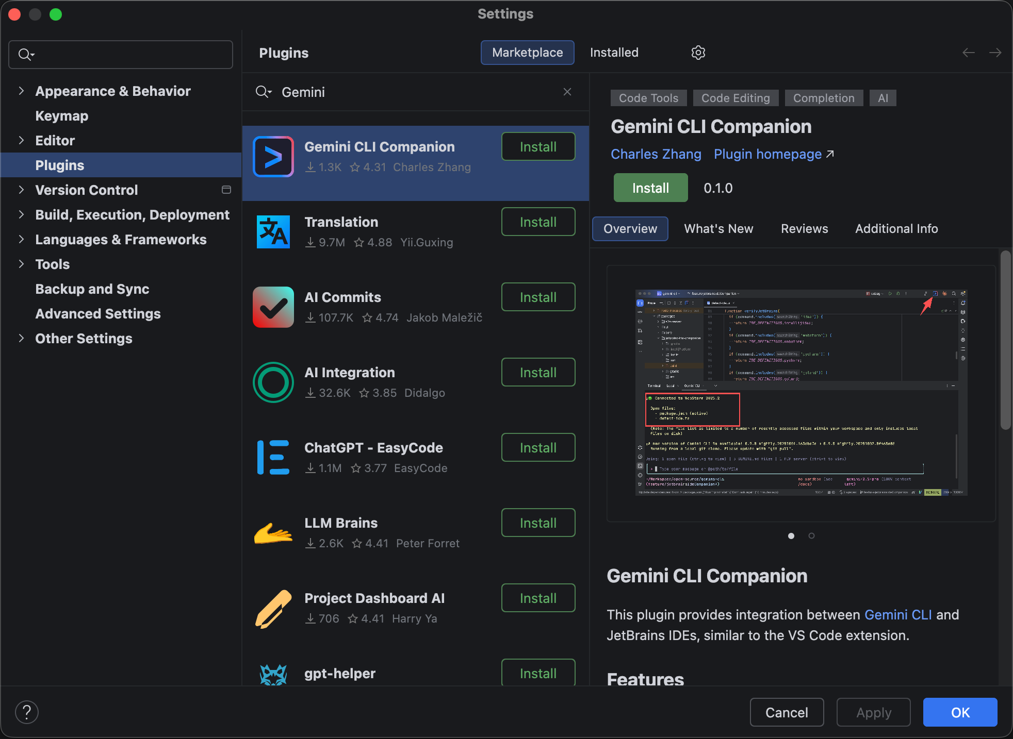Select the second screenshot carousel dot
The image size is (1013, 739).
(811, 536)
